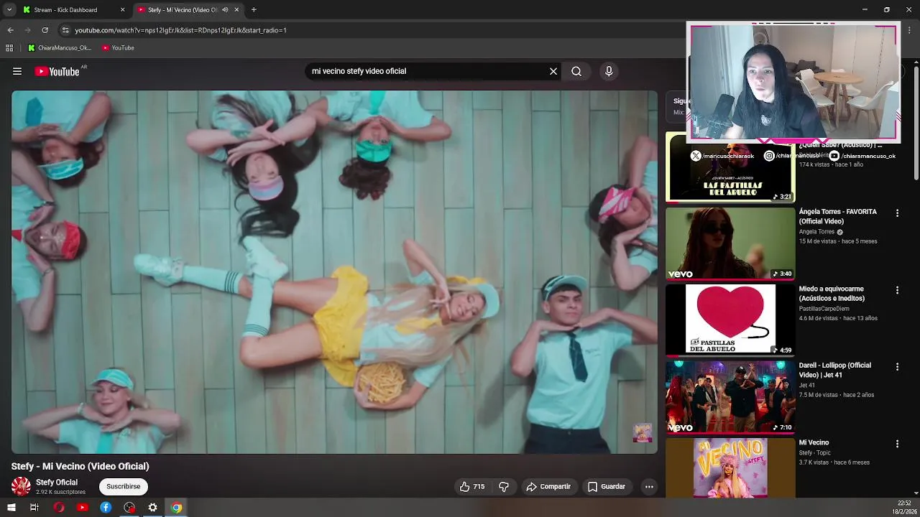Click the video title Stefy - Mi Vecino
The height and width of the screenshot is (517, 920).
(80, 466)
